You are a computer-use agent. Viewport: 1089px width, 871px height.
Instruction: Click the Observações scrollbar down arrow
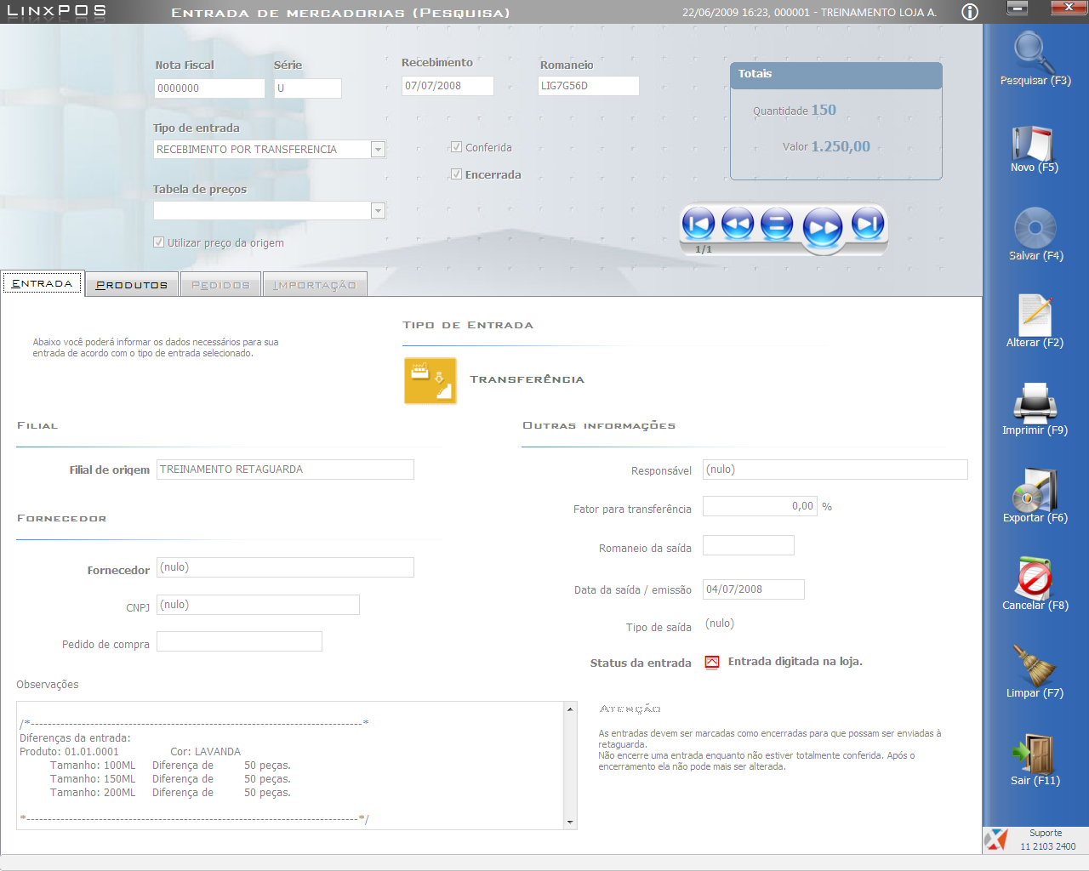570,823
